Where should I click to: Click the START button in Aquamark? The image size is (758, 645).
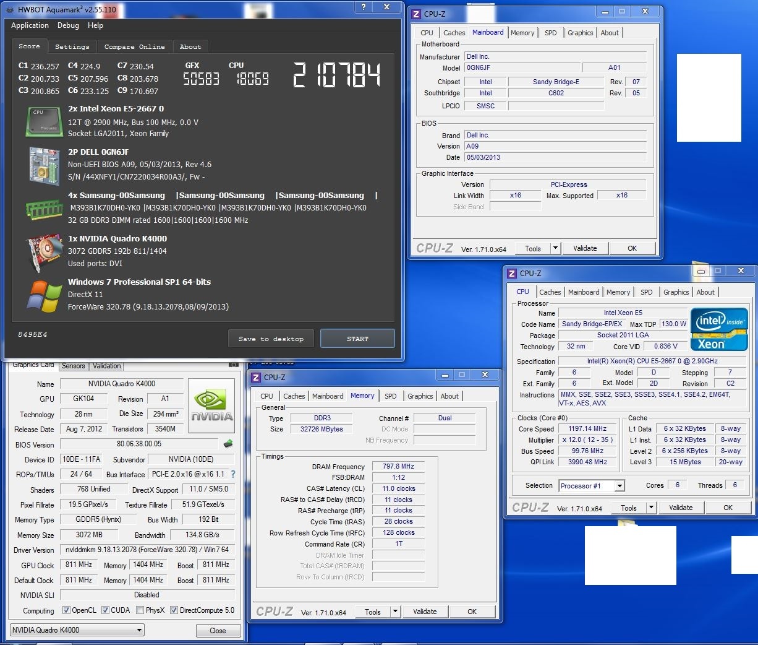(x=357, y=339)
